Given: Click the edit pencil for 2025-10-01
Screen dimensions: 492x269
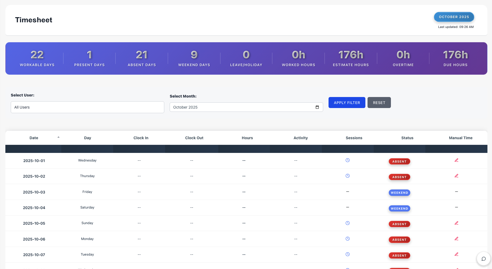Looking at the screenshot, I should pyautogui.click(x=456, y=160).
